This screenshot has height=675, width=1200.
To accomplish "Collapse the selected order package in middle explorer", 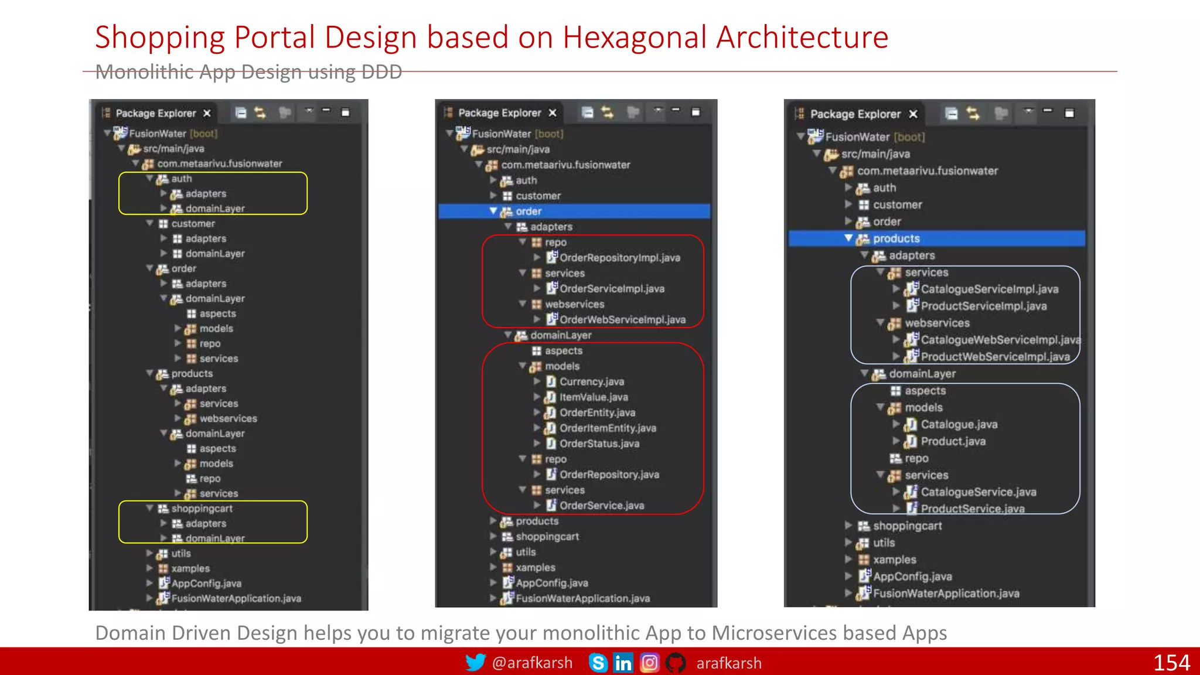I will click(x=493, y=211).
